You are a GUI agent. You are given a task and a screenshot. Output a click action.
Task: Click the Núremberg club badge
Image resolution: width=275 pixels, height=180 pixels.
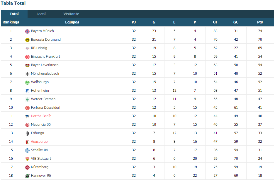pos(27,167)
